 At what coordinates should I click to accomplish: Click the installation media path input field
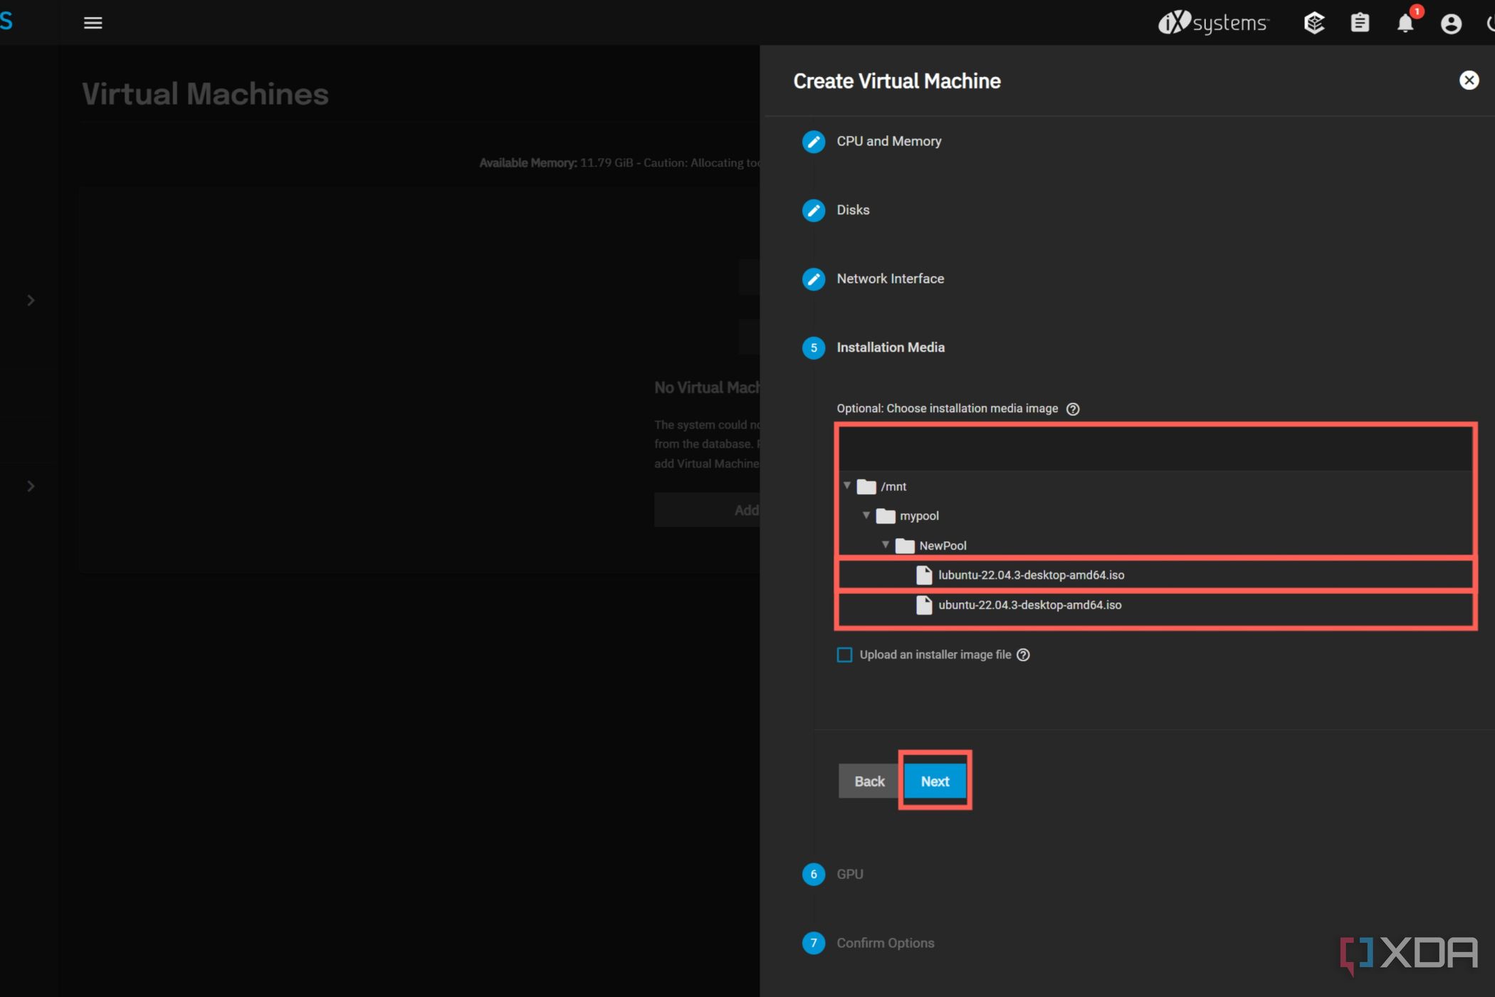1155,449
